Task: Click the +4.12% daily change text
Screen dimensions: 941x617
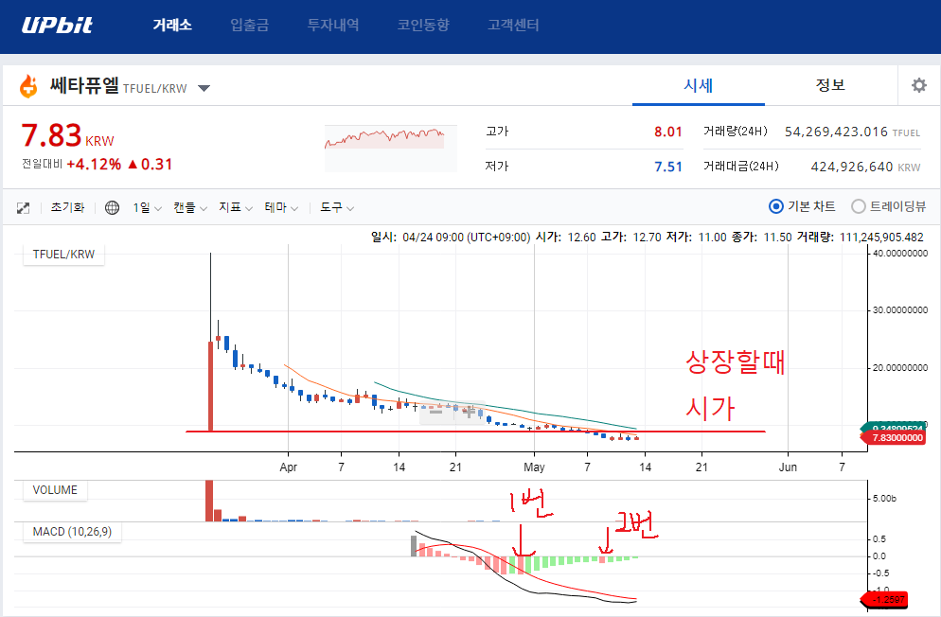Action: tap(94, 165)
